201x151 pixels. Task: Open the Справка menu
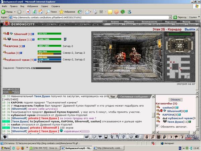tap(55, 6)
